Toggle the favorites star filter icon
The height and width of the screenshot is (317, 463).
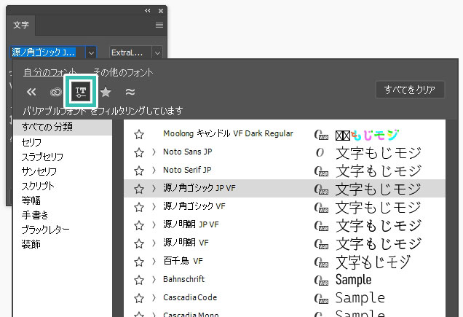[x=106, y=92]
